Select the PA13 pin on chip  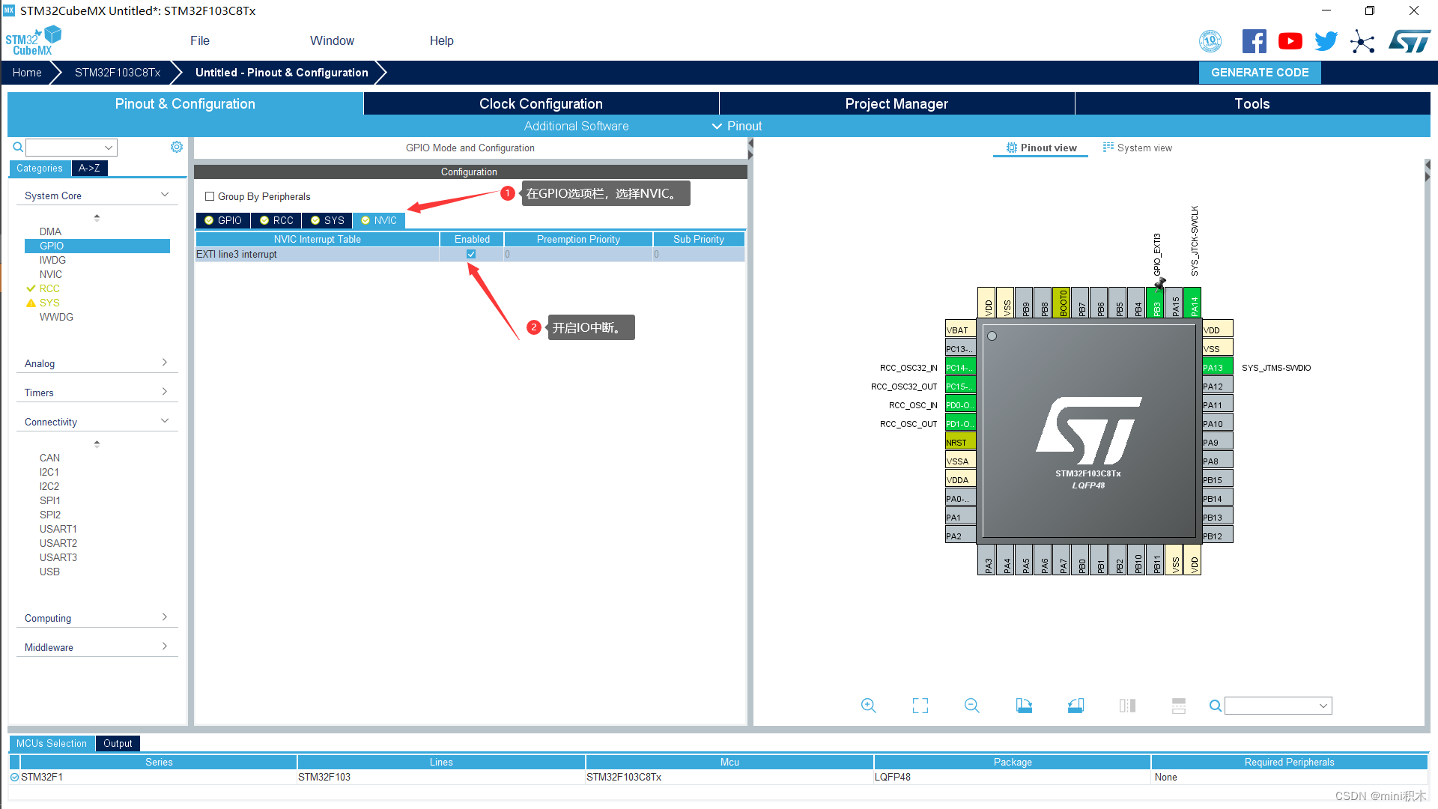click(x=1217, y=367)
